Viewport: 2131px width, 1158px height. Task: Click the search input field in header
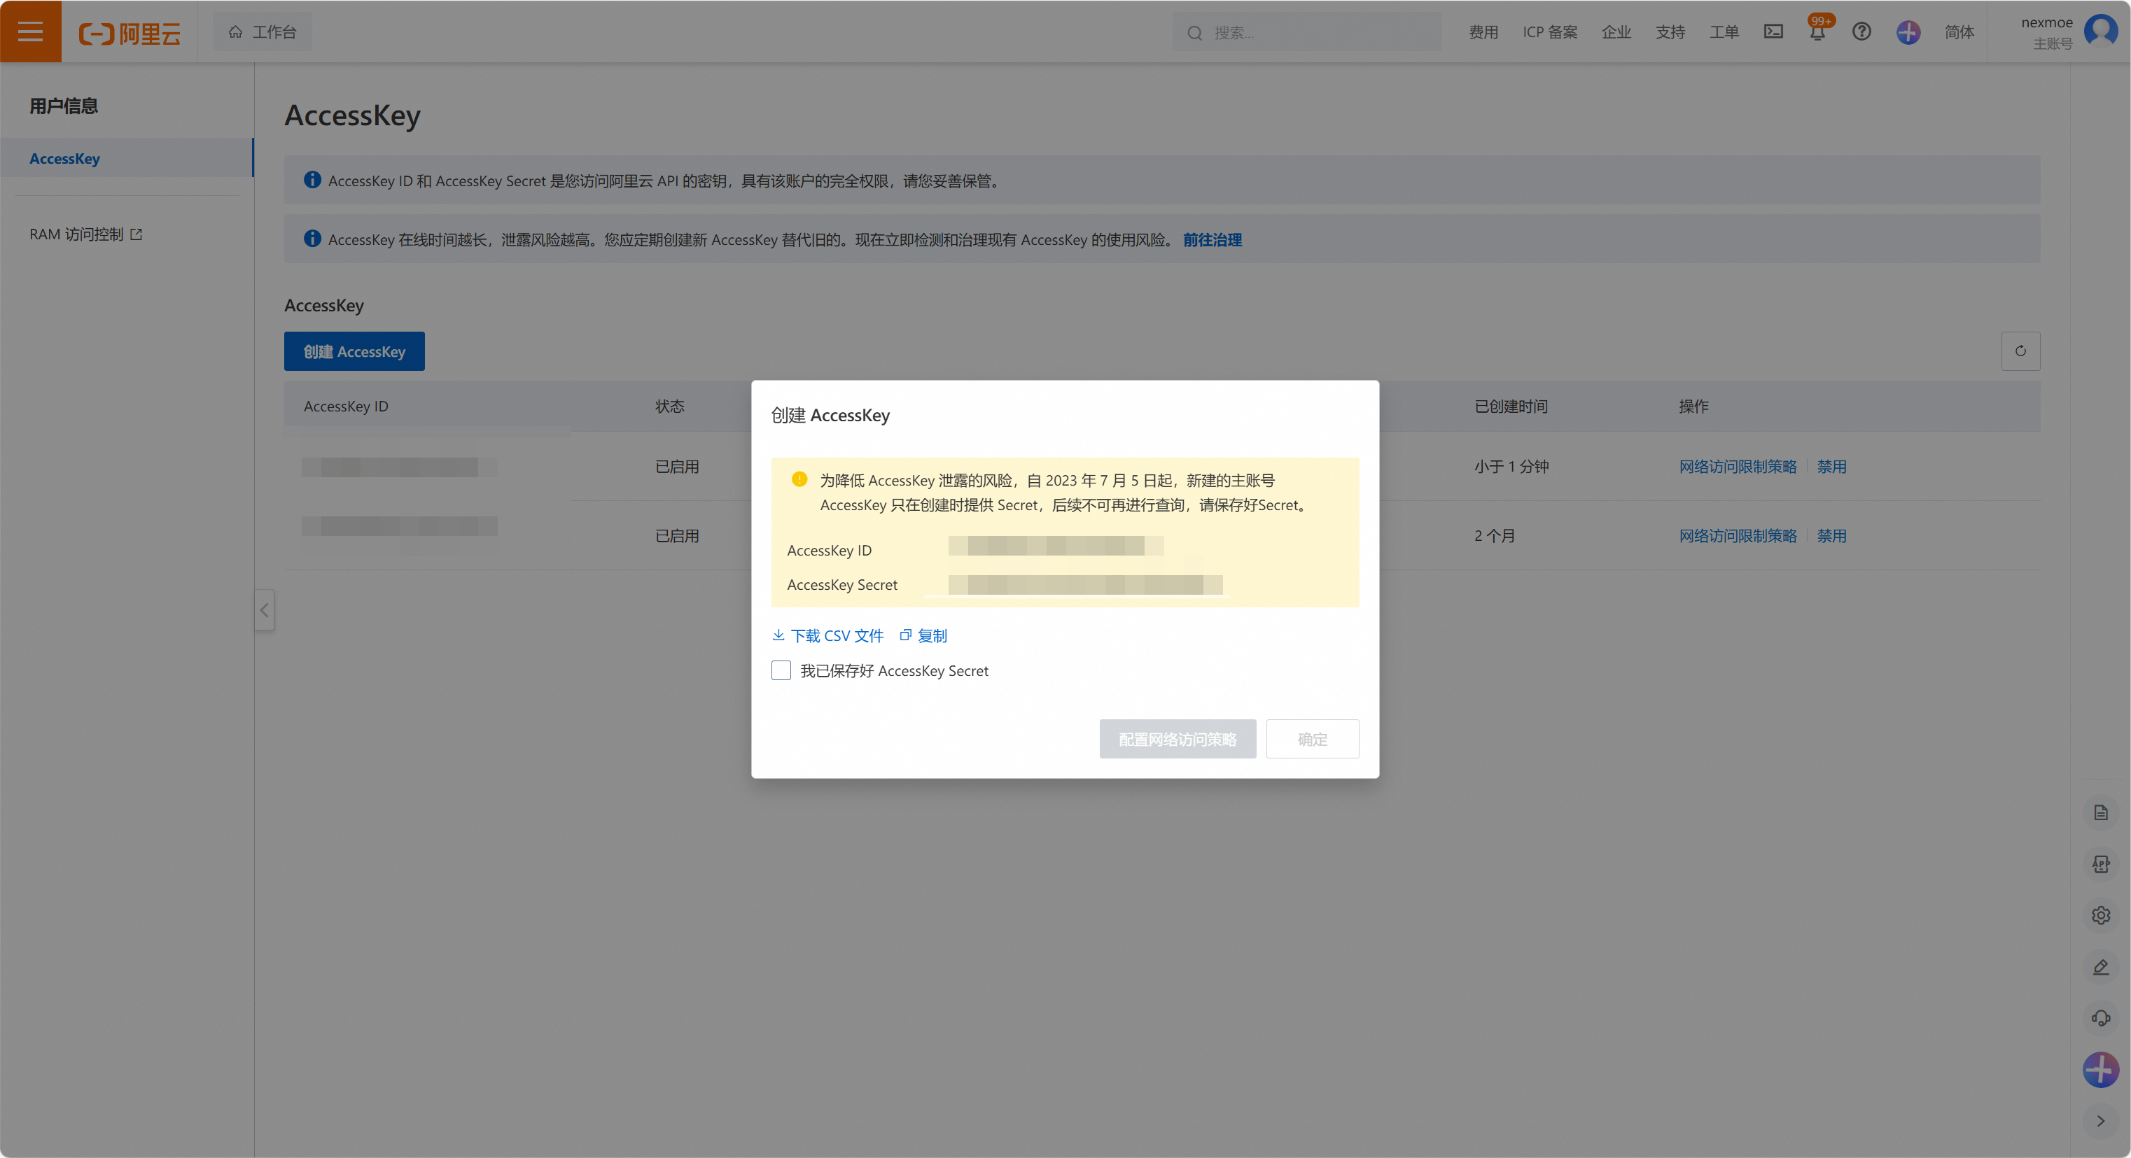click(x=1315, y=32)
